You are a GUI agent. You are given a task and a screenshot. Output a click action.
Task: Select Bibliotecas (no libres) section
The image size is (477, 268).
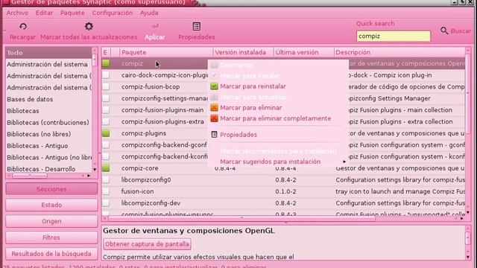tap(48, 134)
